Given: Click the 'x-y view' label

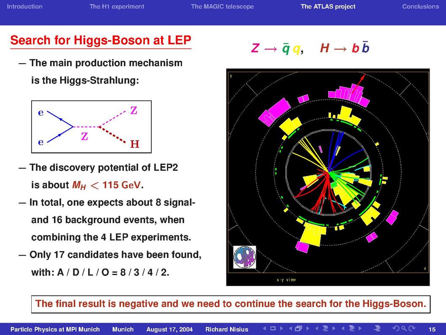Looking at the screenshot, I should click(x=286, y=280).
